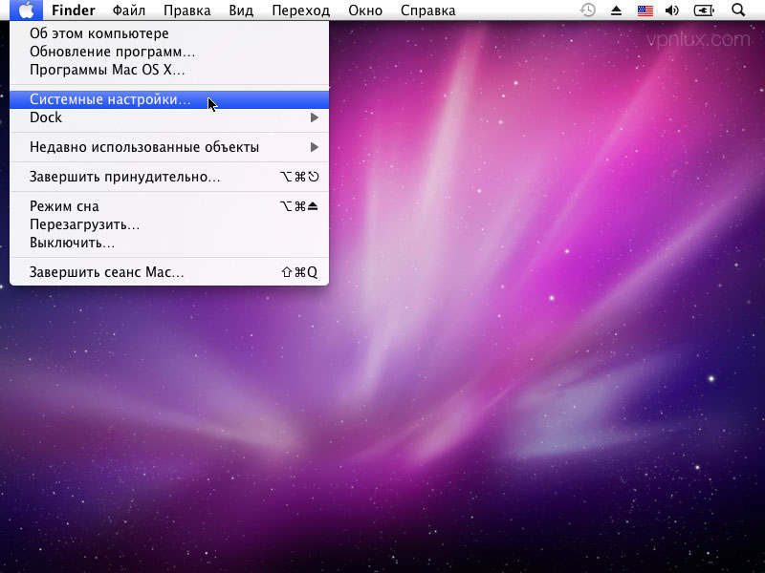Open the Правка menu
Image resolution: width=765 pixels, height=573 pixels.
pos(186,11)
